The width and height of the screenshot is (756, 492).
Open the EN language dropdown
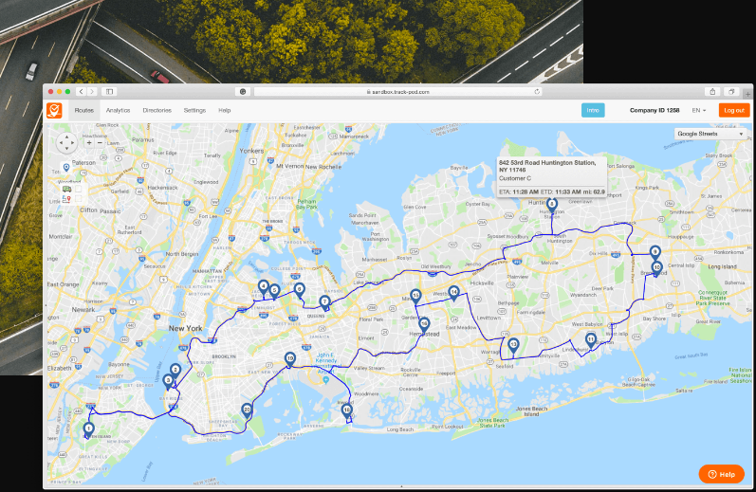click(699, 110)
